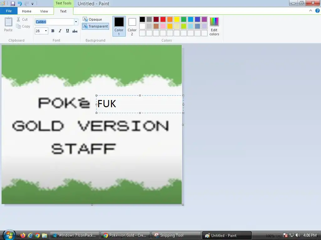Pick the black color swatch

click(x=142, y=19)
